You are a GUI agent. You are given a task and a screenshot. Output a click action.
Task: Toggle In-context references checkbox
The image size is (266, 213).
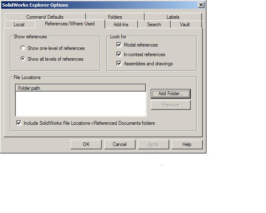point(119,54)
